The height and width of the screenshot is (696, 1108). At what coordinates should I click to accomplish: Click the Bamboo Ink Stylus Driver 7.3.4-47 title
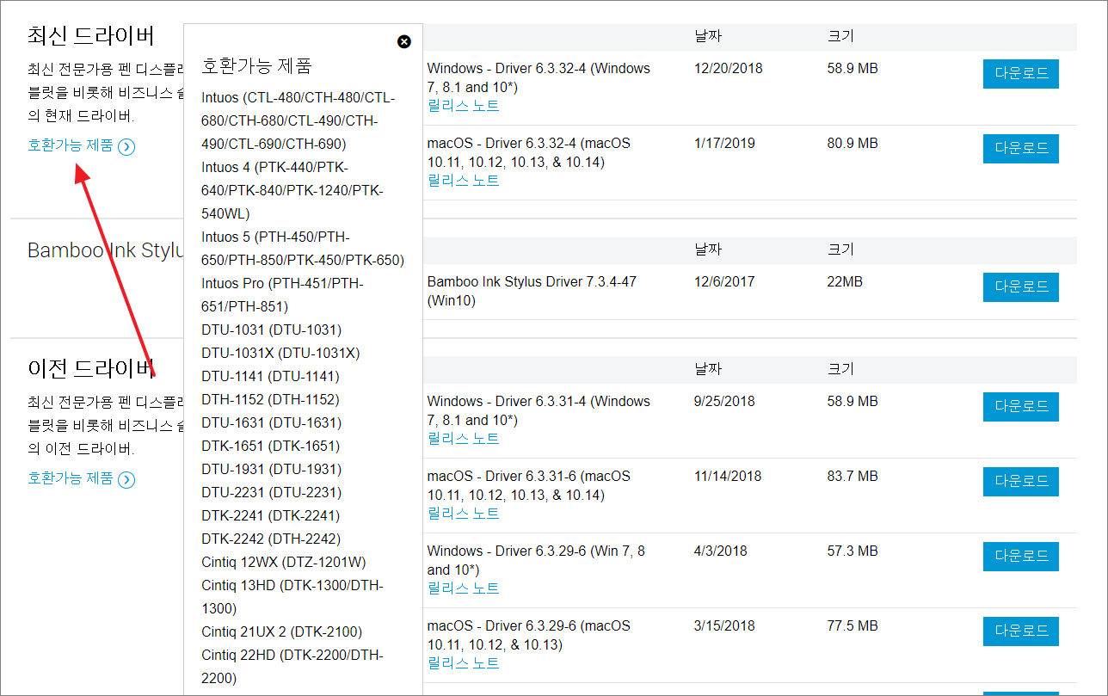(x=532, y=291)
